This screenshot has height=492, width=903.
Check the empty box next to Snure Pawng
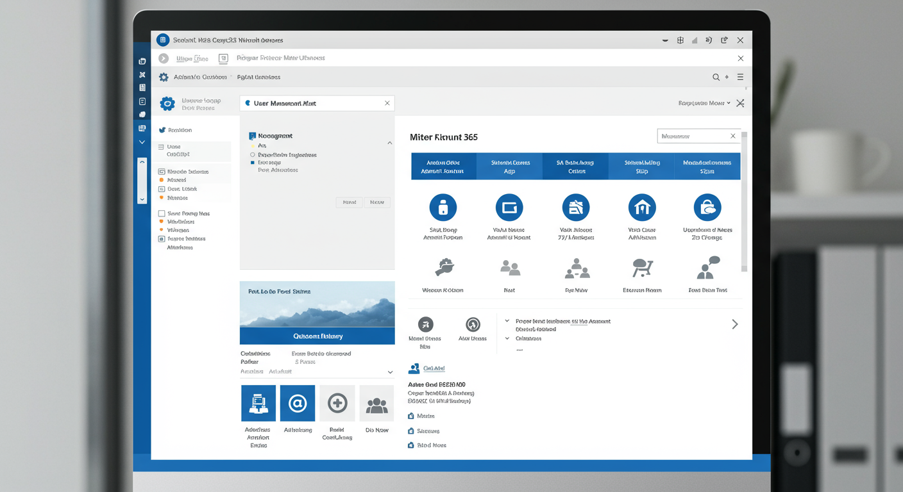click(x=162, y=213)
